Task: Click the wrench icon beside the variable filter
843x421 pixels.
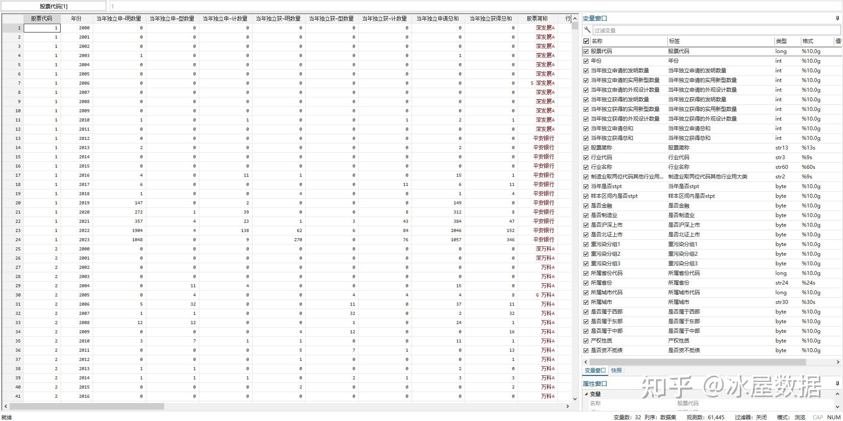Action: coord(587,30)
